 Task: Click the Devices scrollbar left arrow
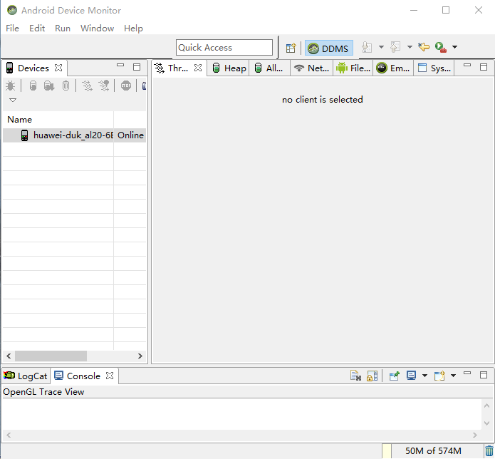point(9,356)
